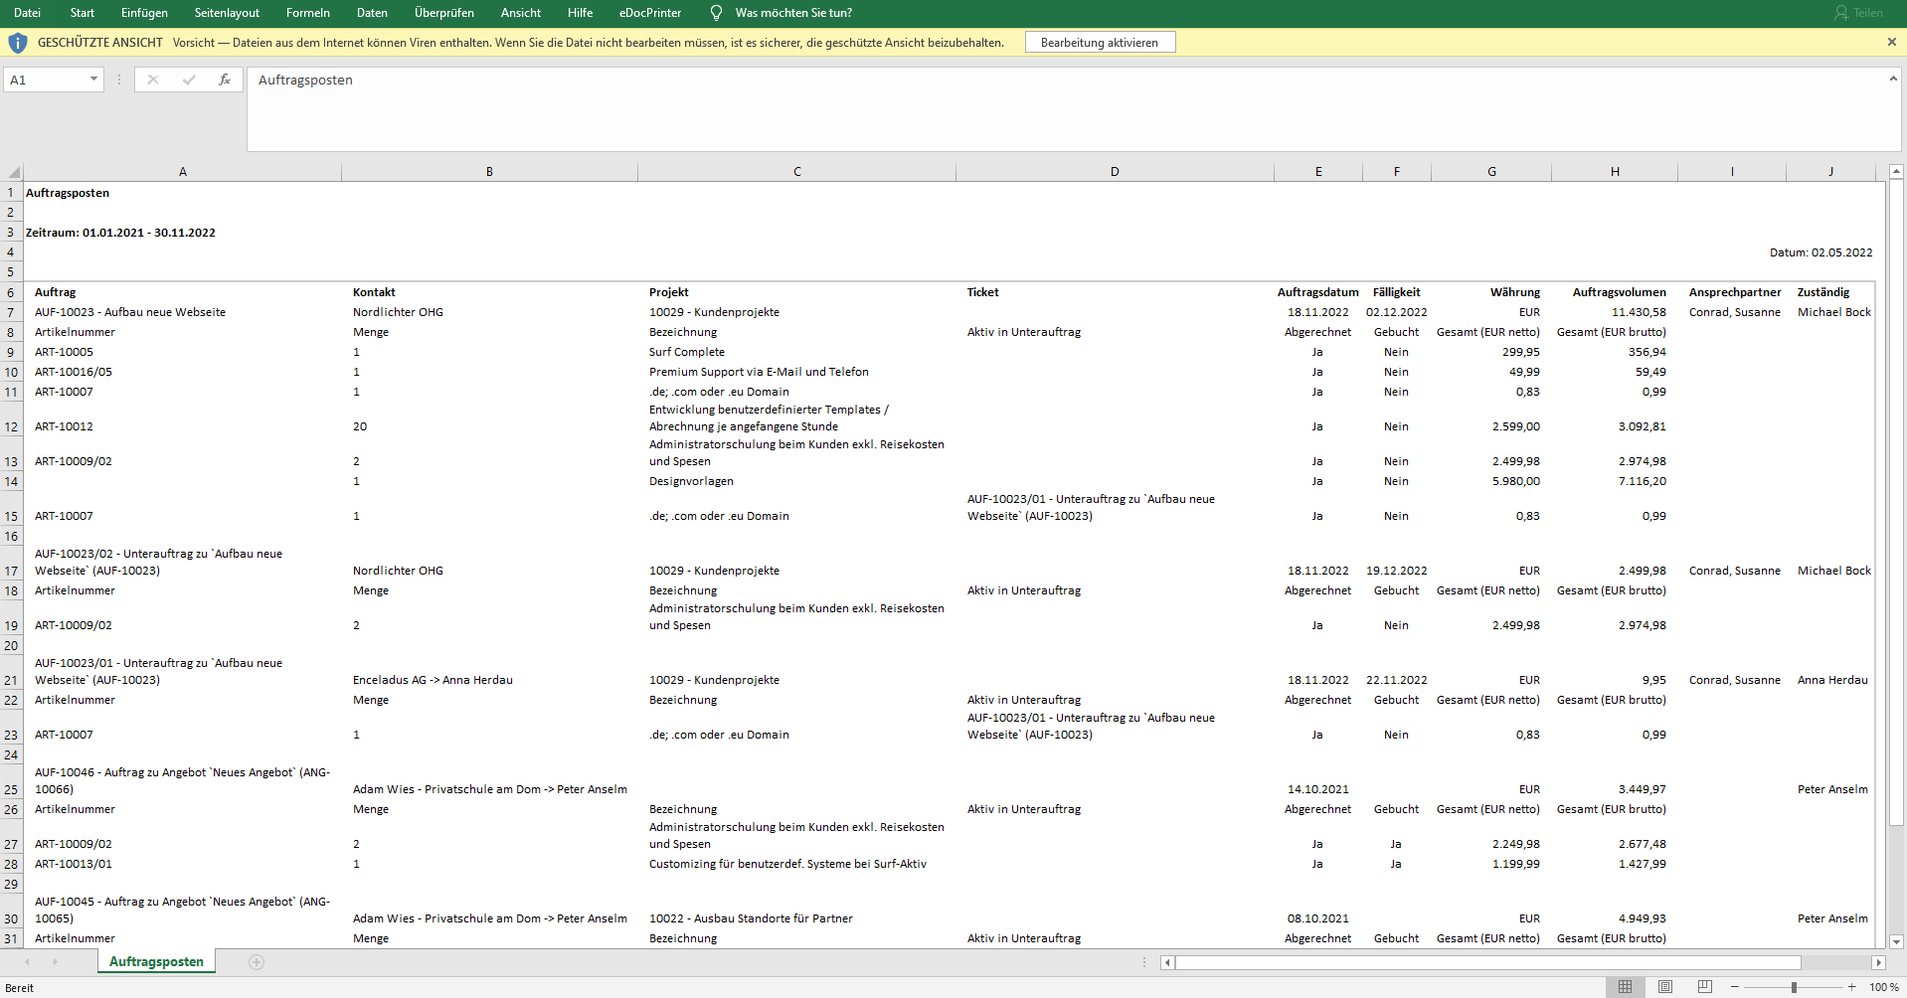The width and height of the screenshot is (1907, 998).
Task: Open the Datei menu
Action: tap(27, 13)
